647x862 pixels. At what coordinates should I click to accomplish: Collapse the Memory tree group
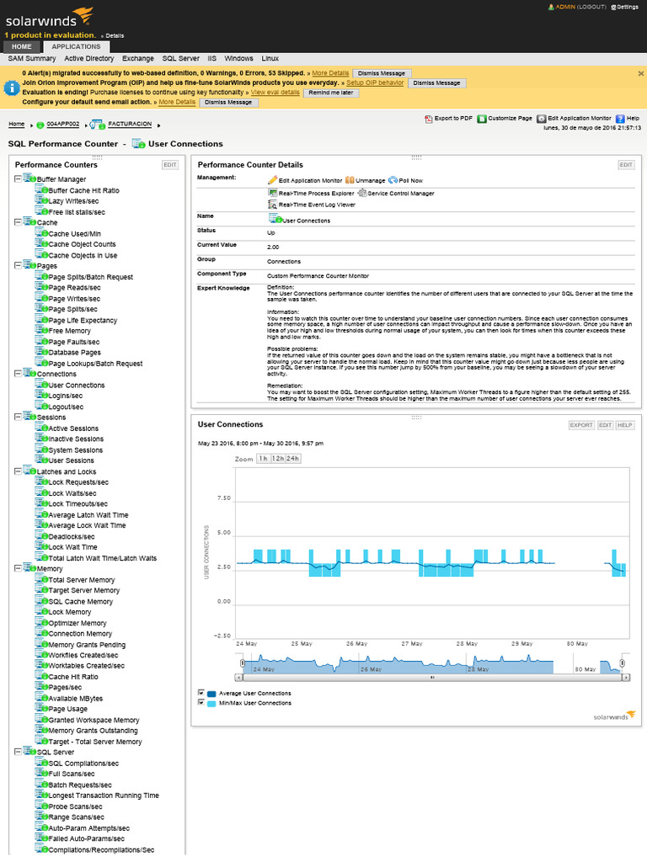(19, 569)
